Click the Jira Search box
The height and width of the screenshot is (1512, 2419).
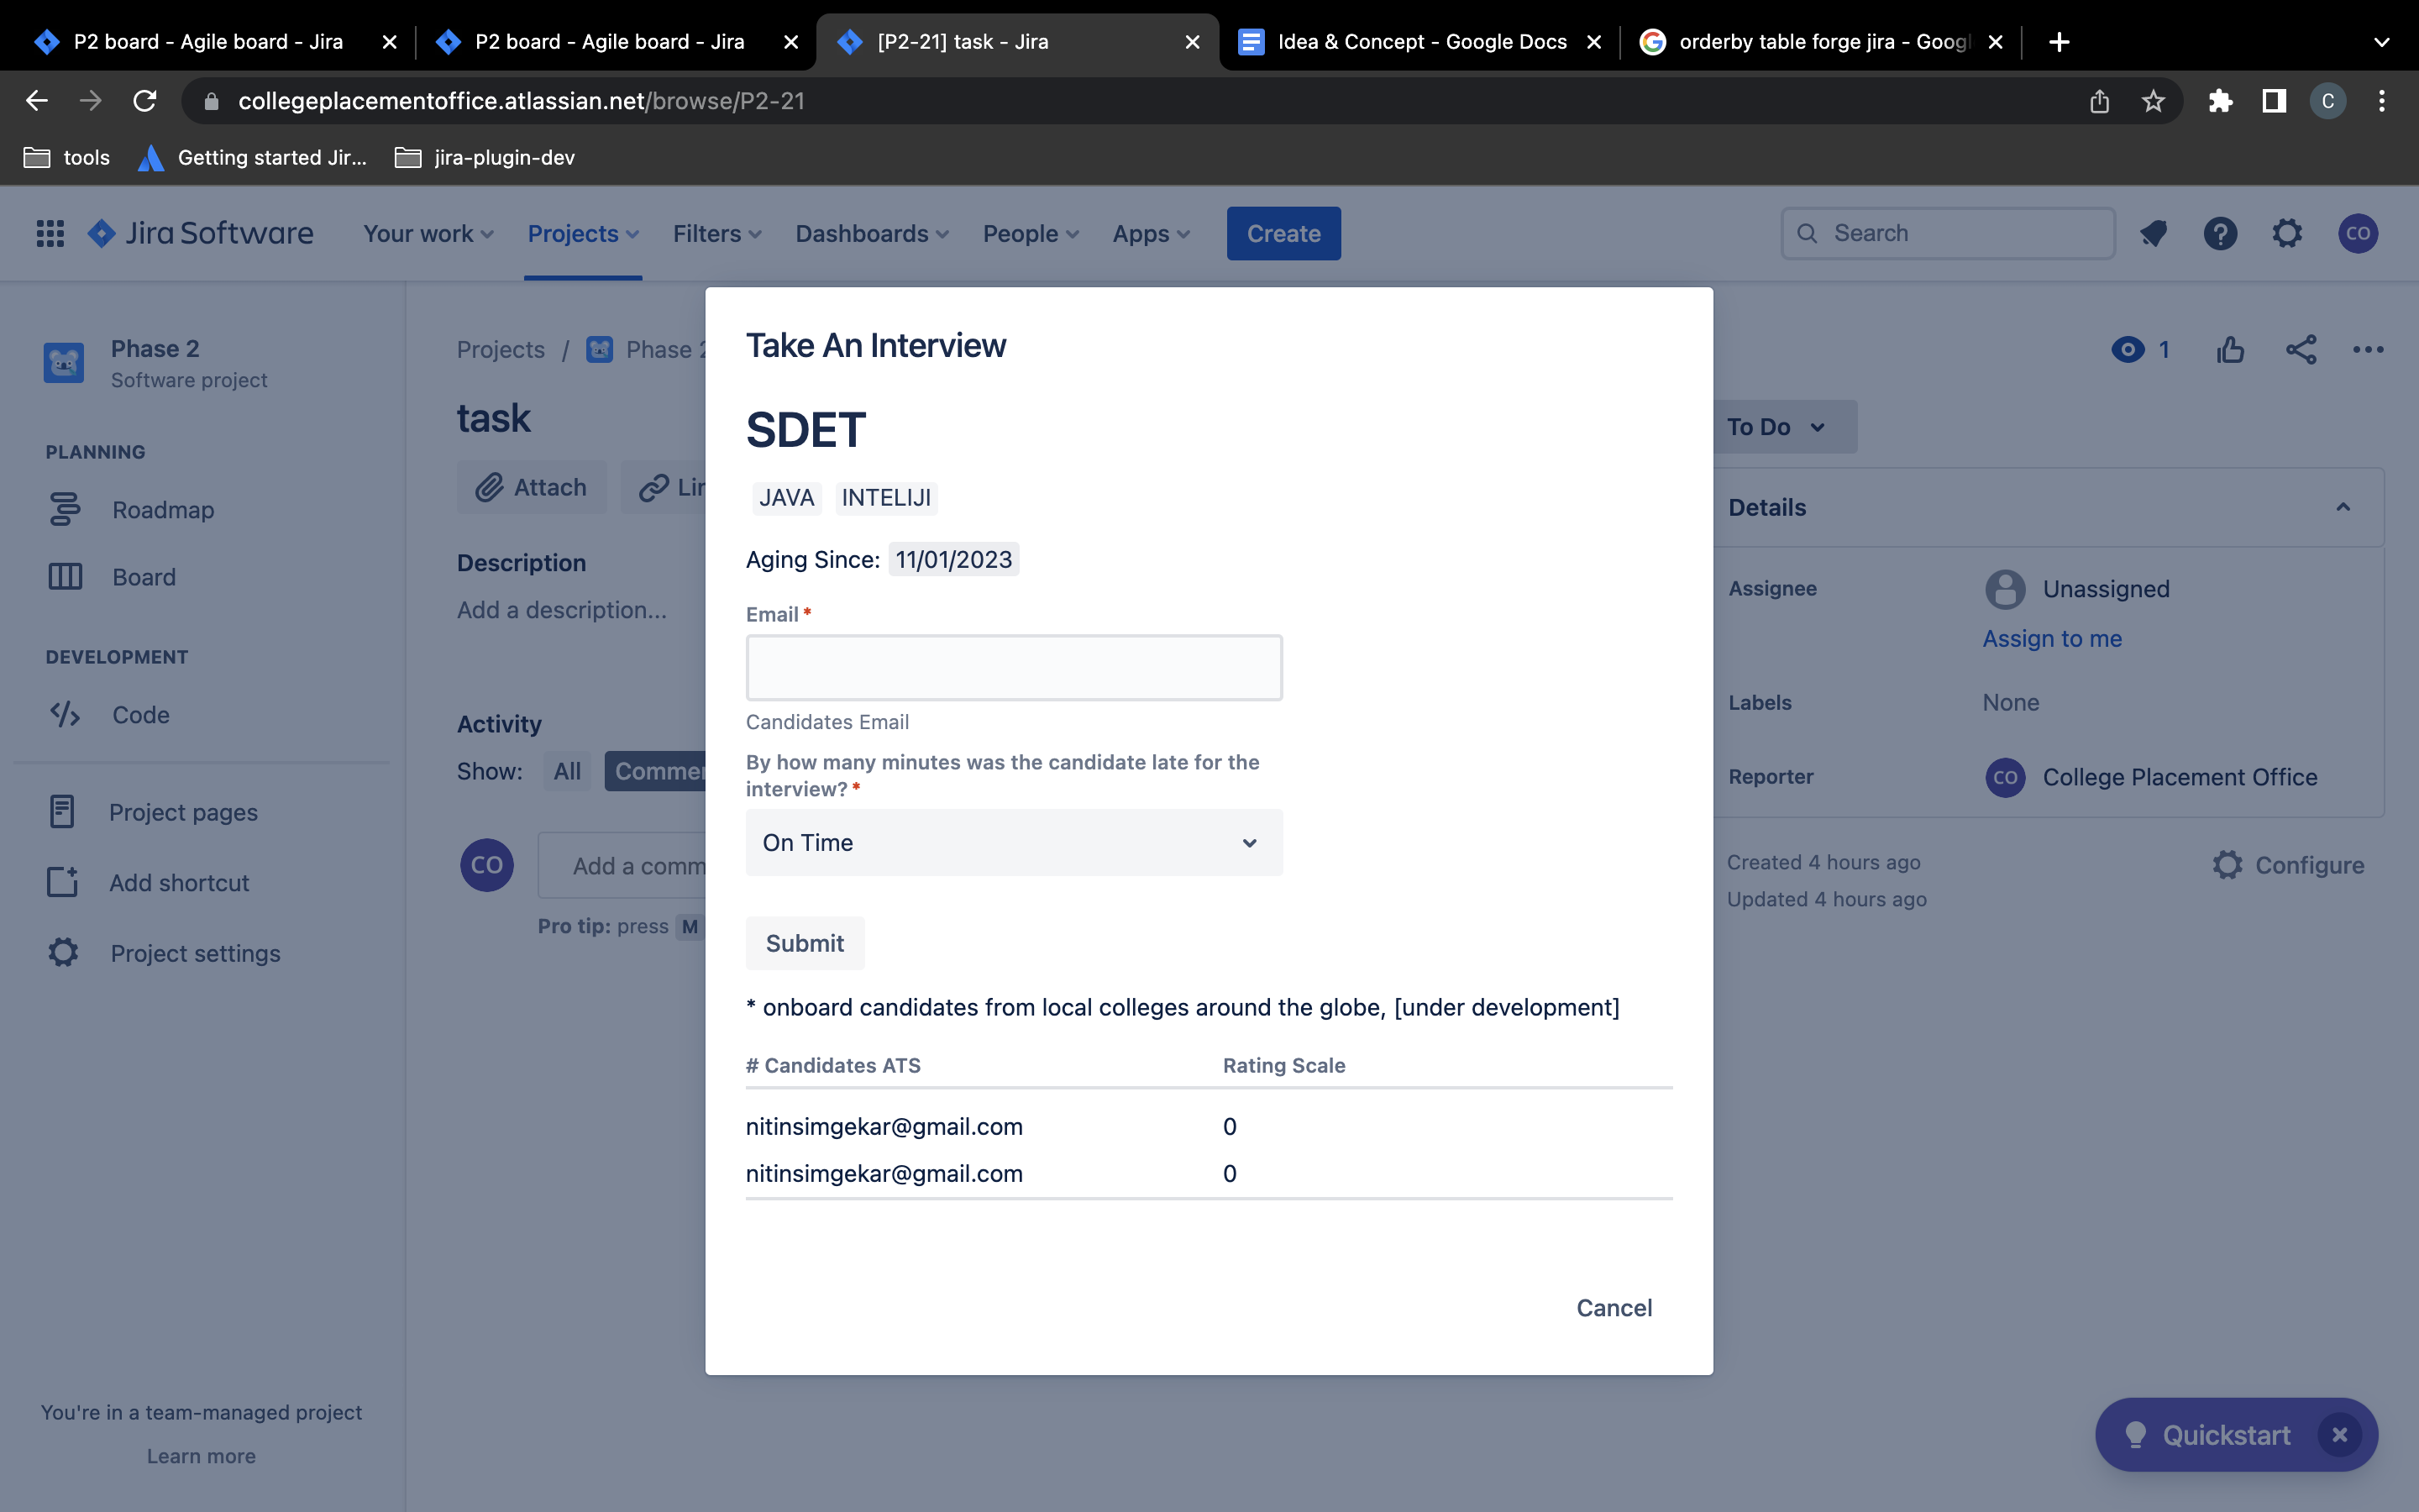click(x=1947, y=233)
